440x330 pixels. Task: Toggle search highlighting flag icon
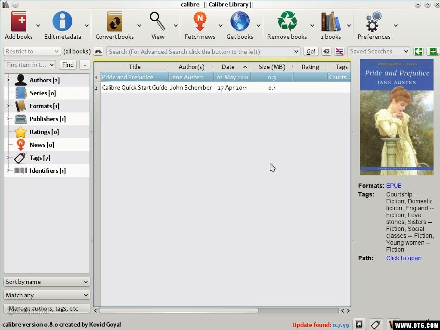pos(339,51)
